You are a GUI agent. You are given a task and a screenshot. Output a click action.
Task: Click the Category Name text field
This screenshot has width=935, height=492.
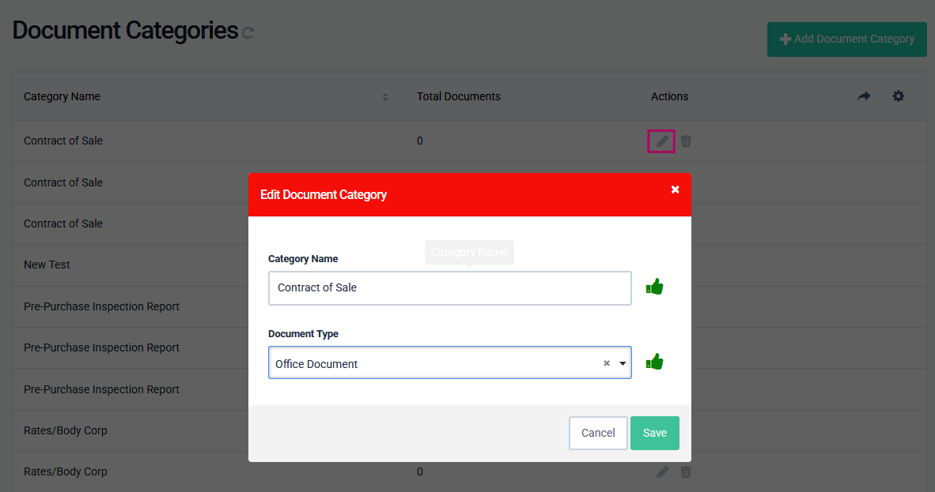(449, 288)
